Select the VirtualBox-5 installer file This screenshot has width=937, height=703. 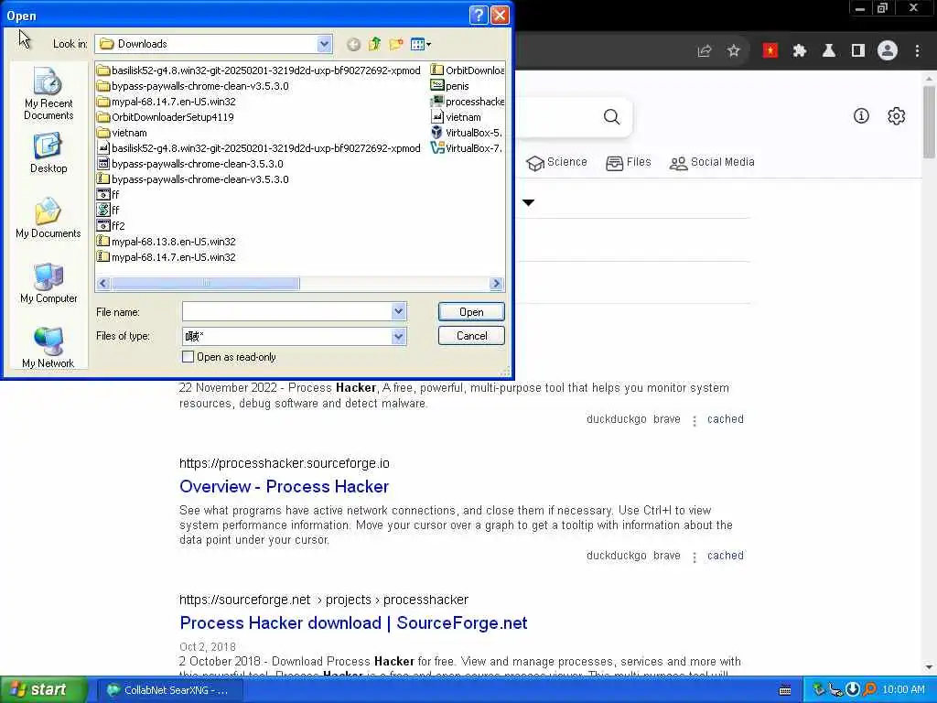[x=467, y=133]
